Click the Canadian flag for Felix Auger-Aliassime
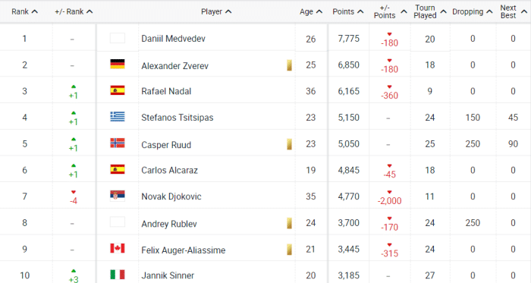Image resolution: width=531 pixels, height=283 pixels. coord(118,248)
